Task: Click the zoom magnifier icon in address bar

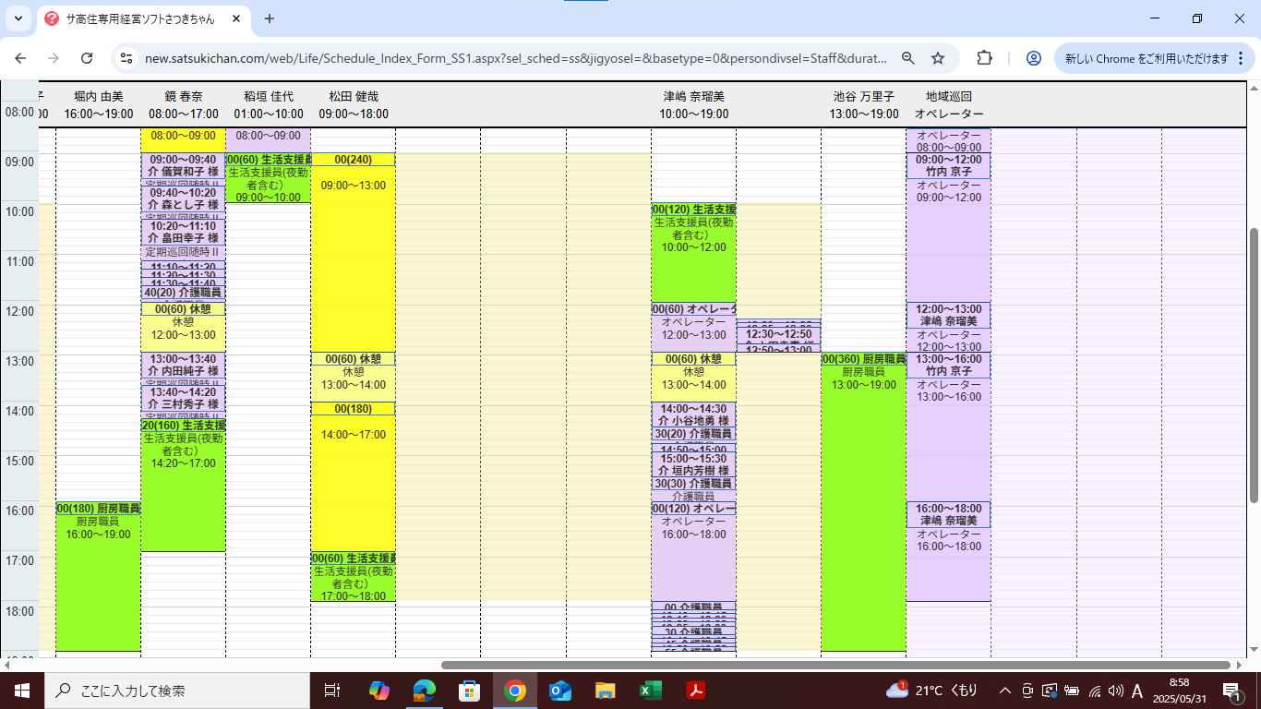Action: tap(908, 58)
